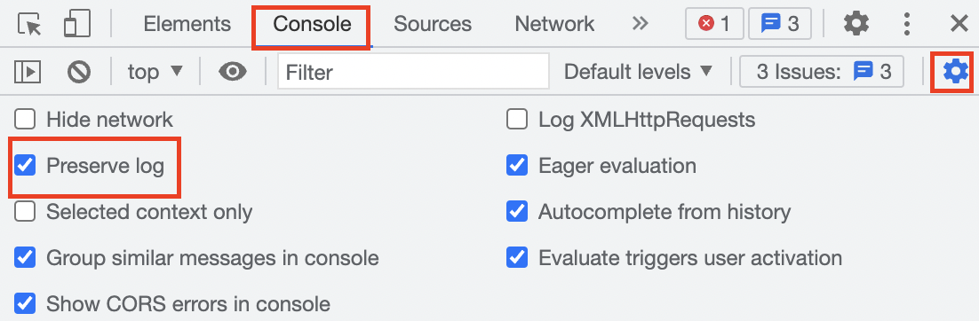This screenshot has width=979, height=321.
Task: Enable the Hide network checkbox
Action: 25,119
